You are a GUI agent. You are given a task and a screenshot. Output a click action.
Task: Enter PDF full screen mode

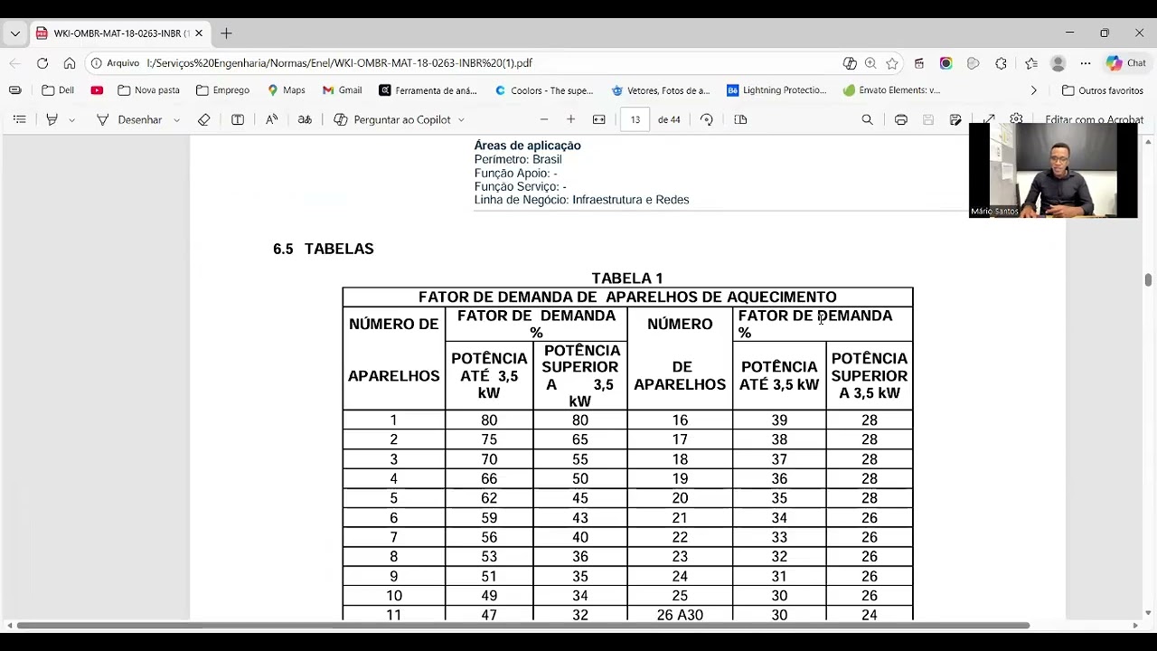pyautogui.click(x=989, y=119)
